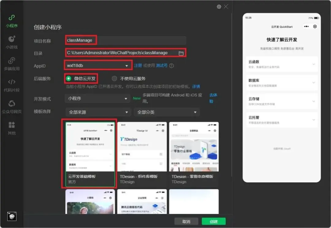This screenshot has width=331, height=228.
Task: Click the 去体验 link
Action: click(213, 98)
